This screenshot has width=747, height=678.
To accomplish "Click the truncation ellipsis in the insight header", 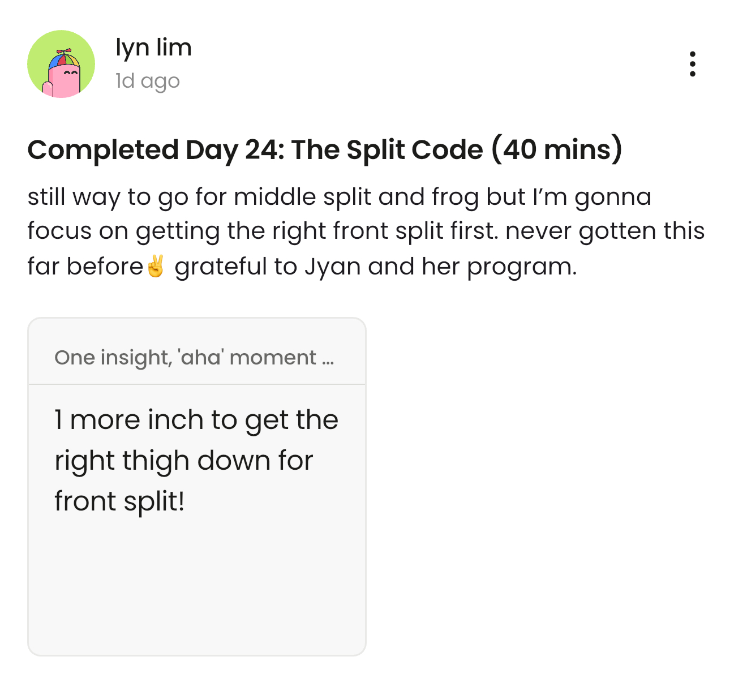I will [328, 359].
